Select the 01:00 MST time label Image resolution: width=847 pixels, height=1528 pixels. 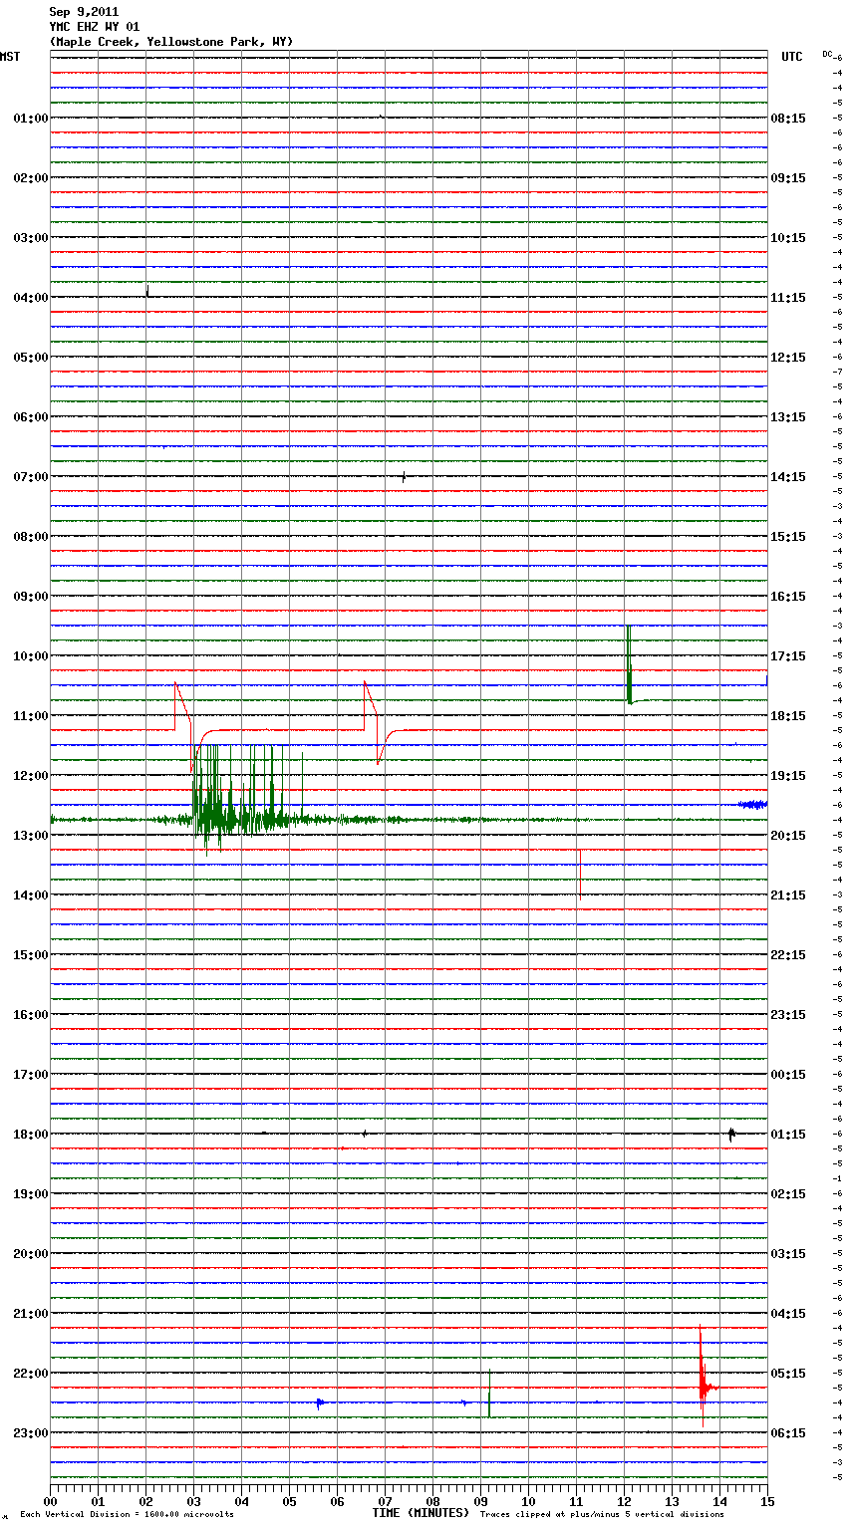click(x=31, y=119)
